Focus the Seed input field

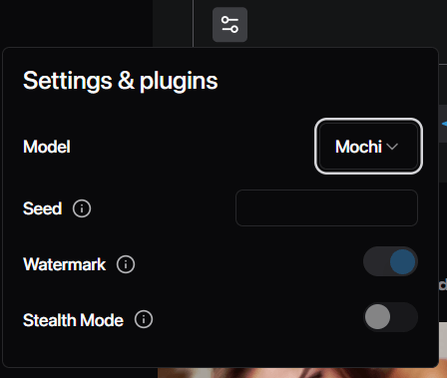tap(326, 207)
